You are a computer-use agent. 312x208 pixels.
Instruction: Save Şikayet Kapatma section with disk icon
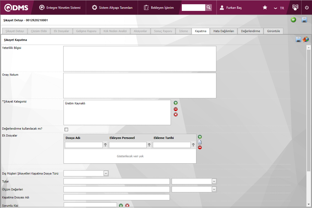pos(298,39)
